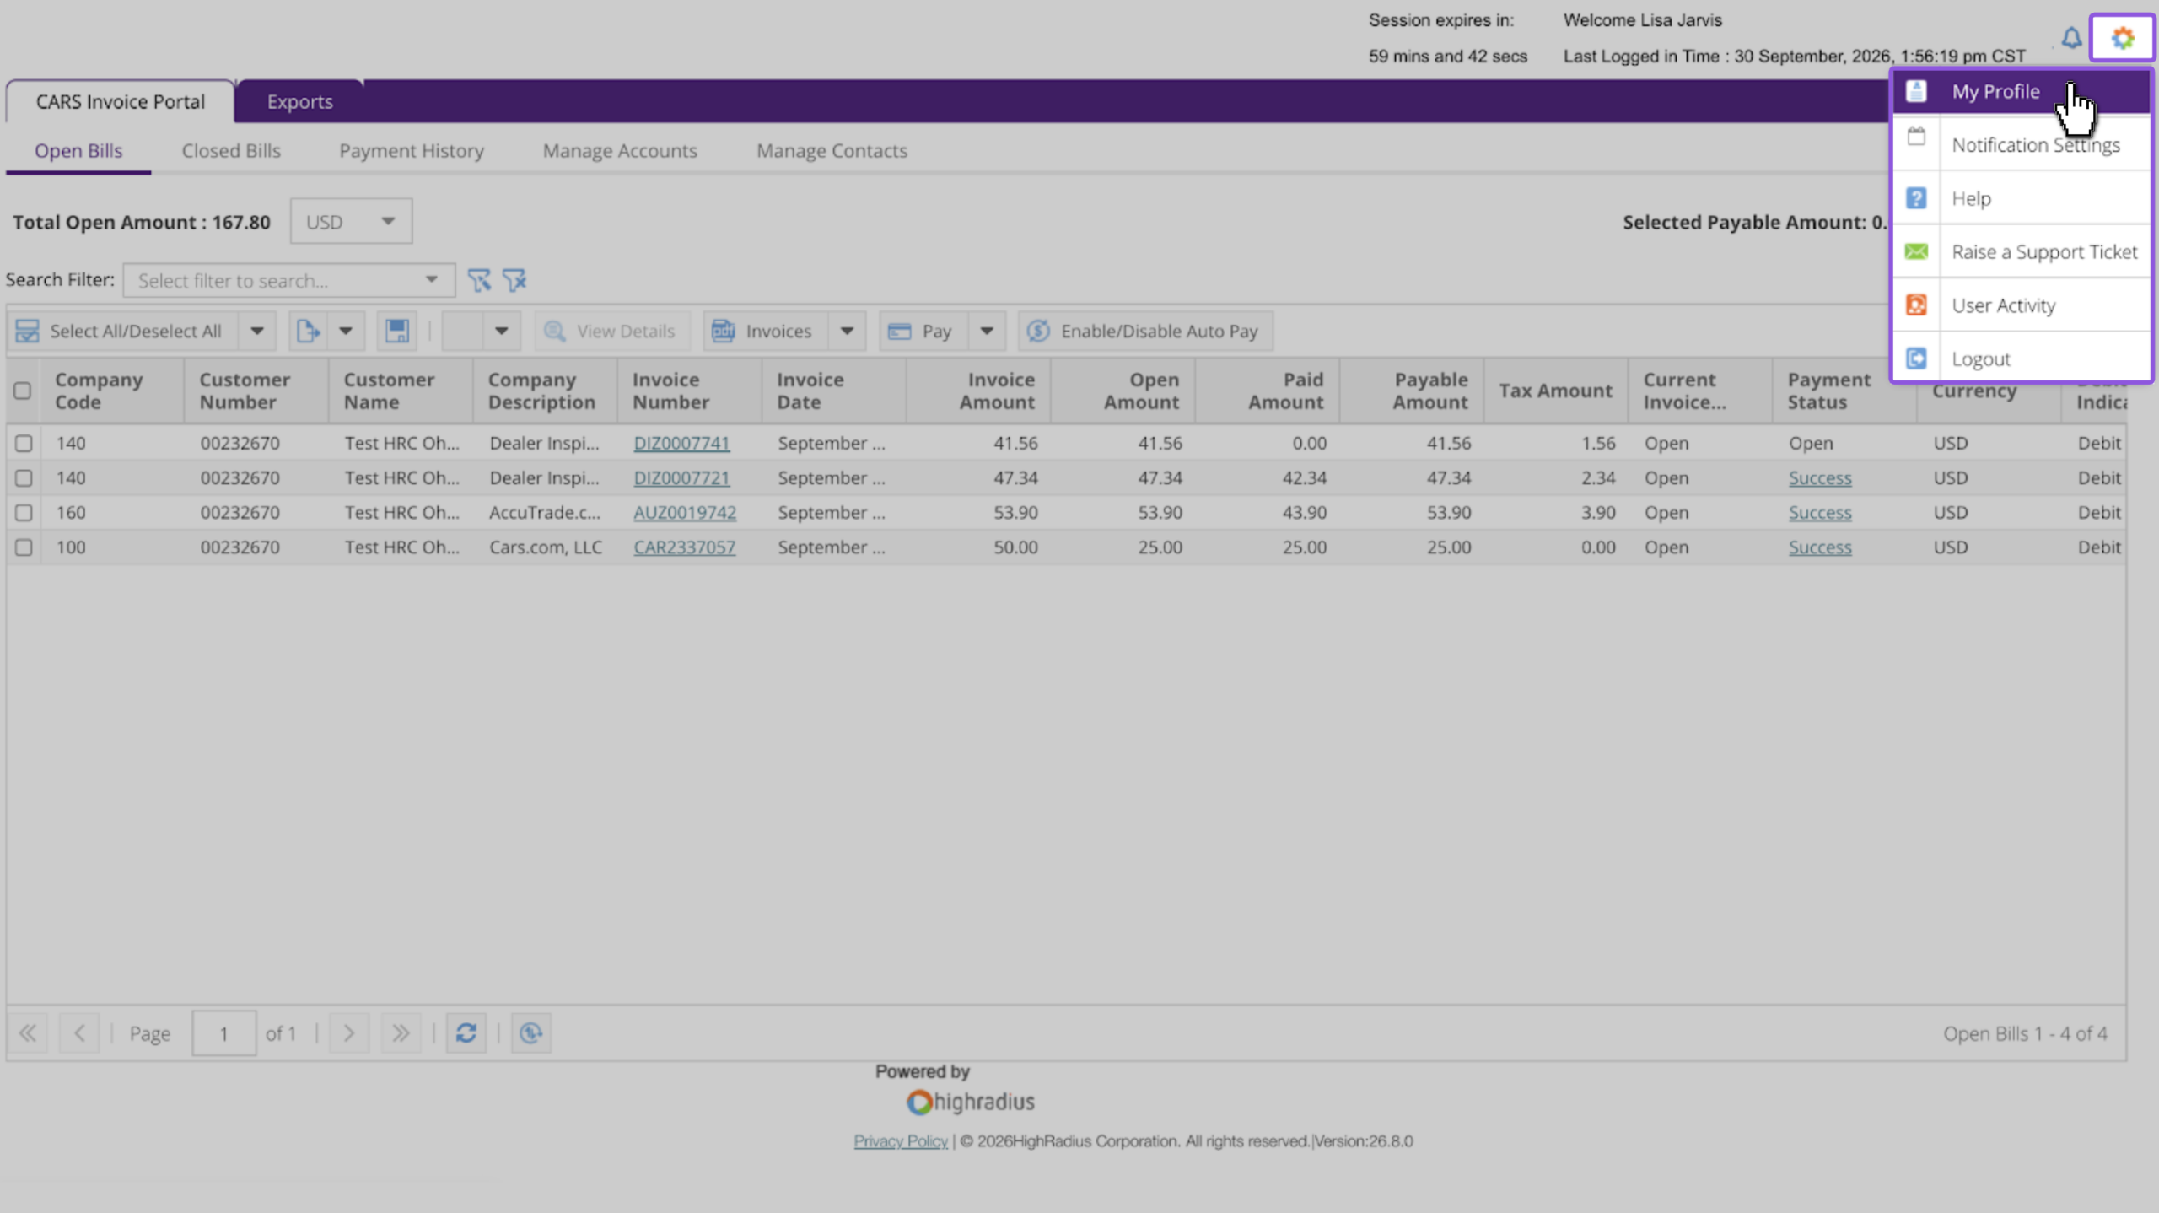Choose Raise a Support Ticket
The height and width of the screenshot is (1213, 2159).
click(2022, 251)
